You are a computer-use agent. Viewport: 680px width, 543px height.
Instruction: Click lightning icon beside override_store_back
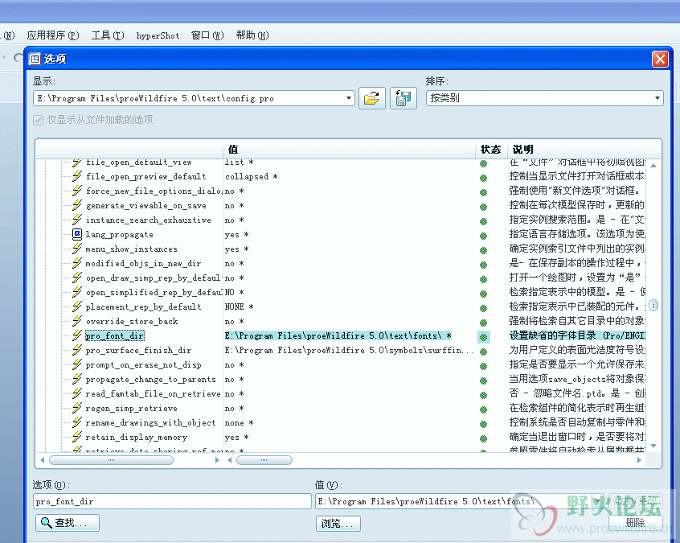click(76, 321)
